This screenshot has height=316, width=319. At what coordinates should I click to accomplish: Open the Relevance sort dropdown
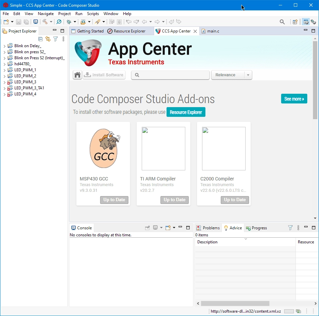click(232, 75)
